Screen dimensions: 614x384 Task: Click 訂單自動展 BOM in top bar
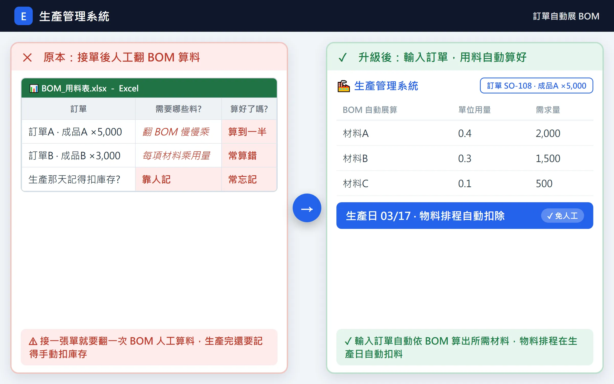[x=566, y=16]
